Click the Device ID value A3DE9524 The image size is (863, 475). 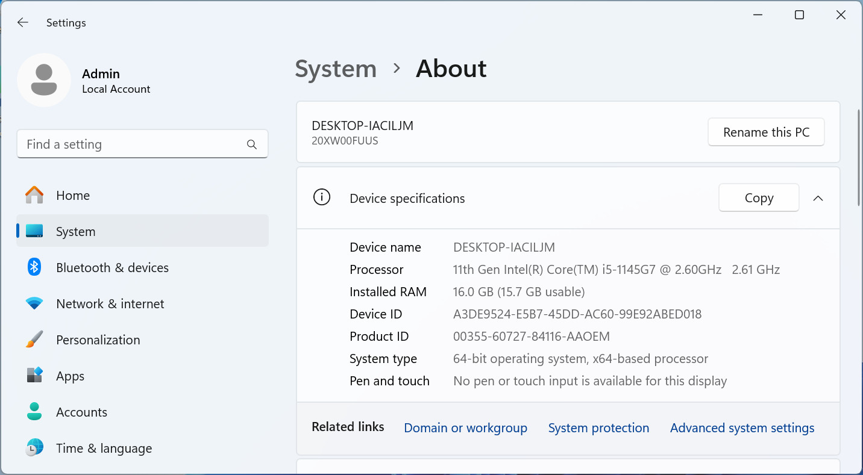[577, 314]
